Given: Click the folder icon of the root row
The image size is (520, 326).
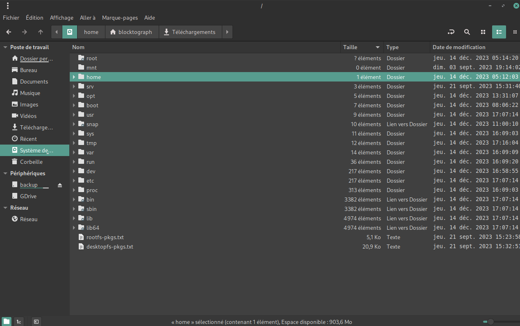Looking at the screenshot, I should coord(81,58).
